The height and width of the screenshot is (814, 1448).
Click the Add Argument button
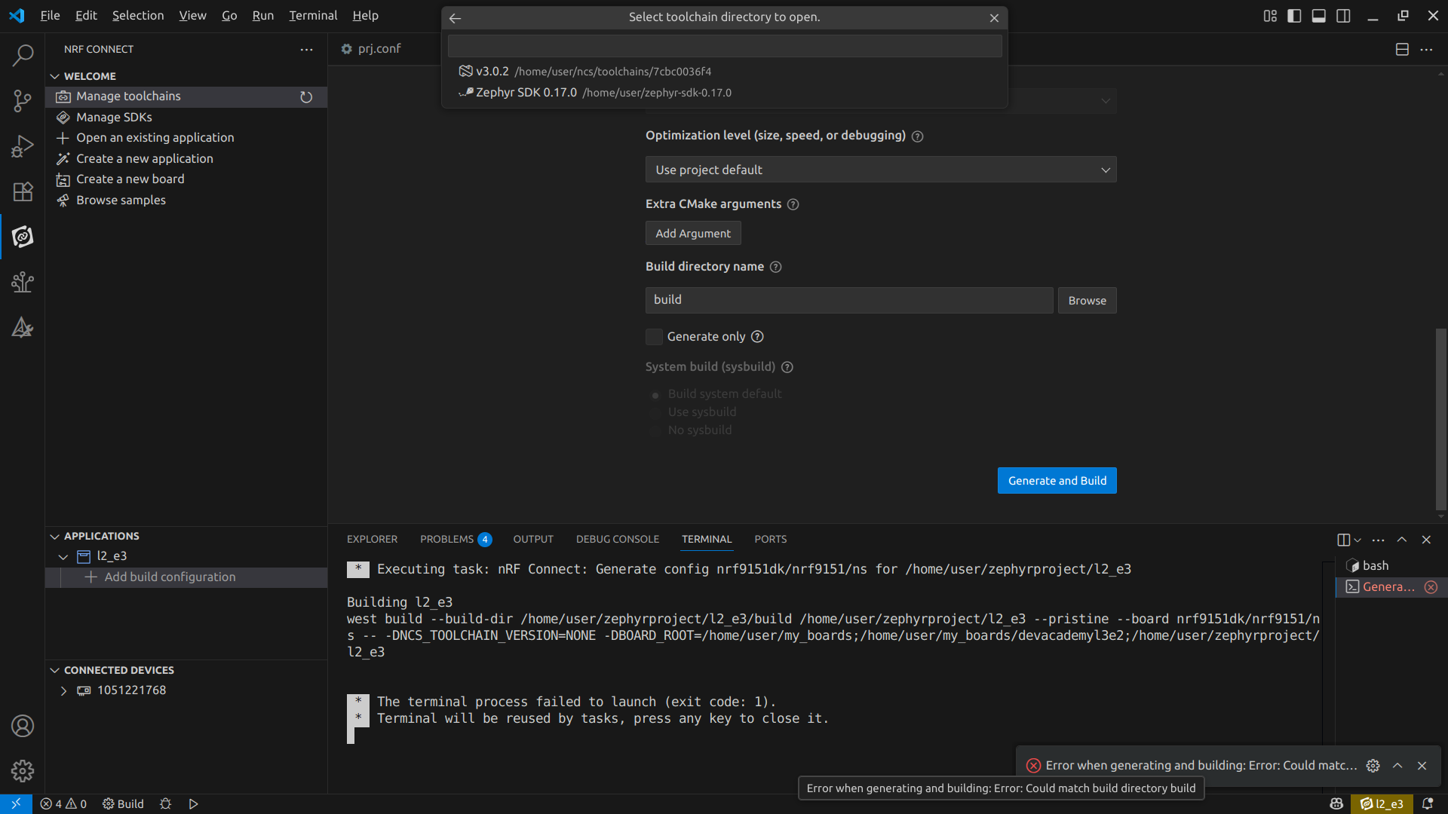(692, 234)
